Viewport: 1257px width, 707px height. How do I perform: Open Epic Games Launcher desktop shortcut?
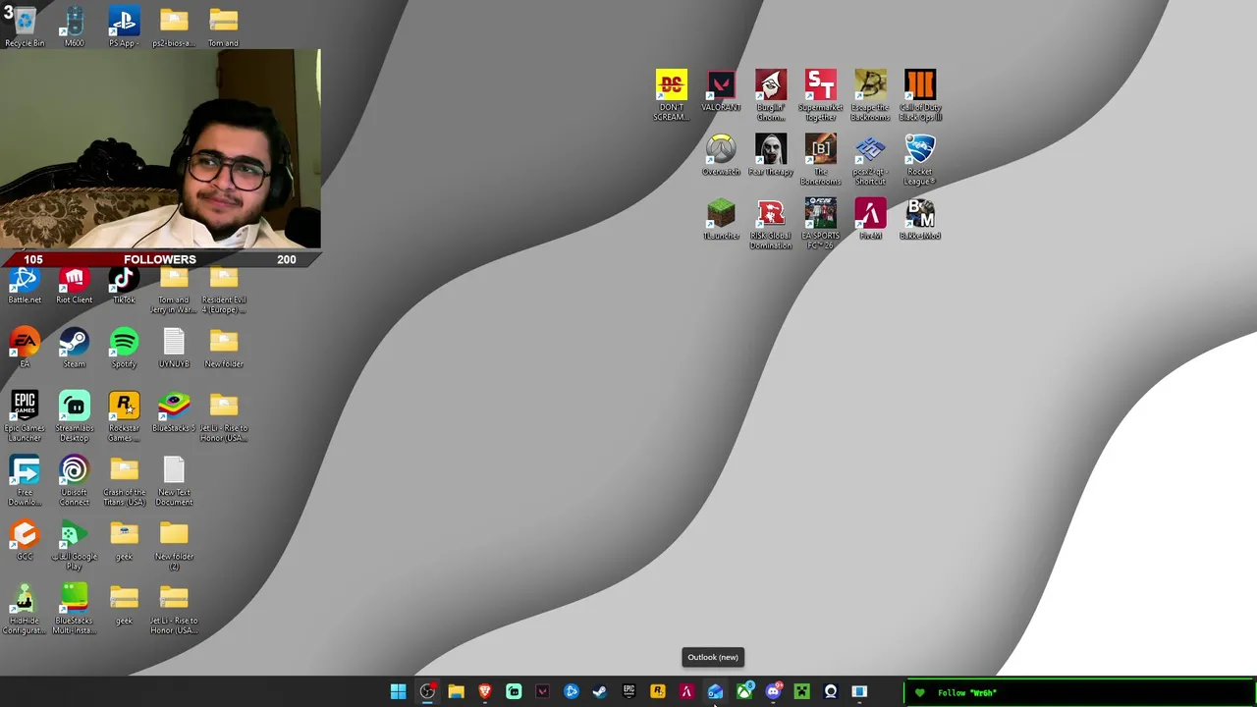click(x=25, y=416)
